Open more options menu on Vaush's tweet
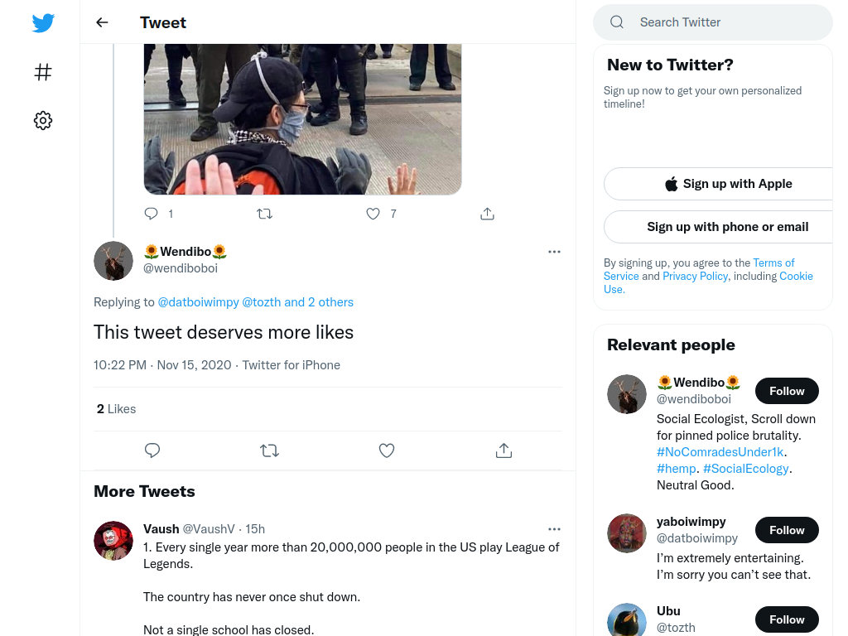Image resolution: width=848 pixels, height=636 pixels. (554, 529)
